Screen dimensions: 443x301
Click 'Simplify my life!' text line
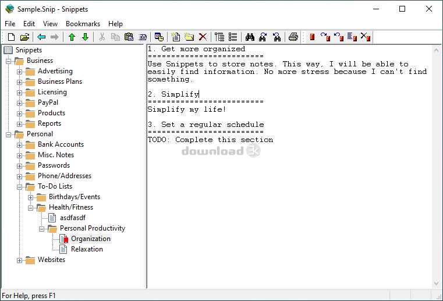tap(187, 109)
